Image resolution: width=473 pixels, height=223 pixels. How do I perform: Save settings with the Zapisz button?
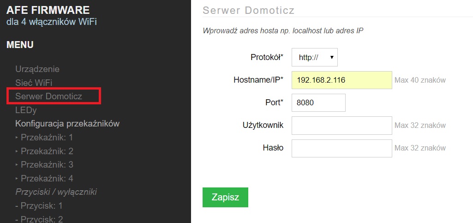pos(225,197)
